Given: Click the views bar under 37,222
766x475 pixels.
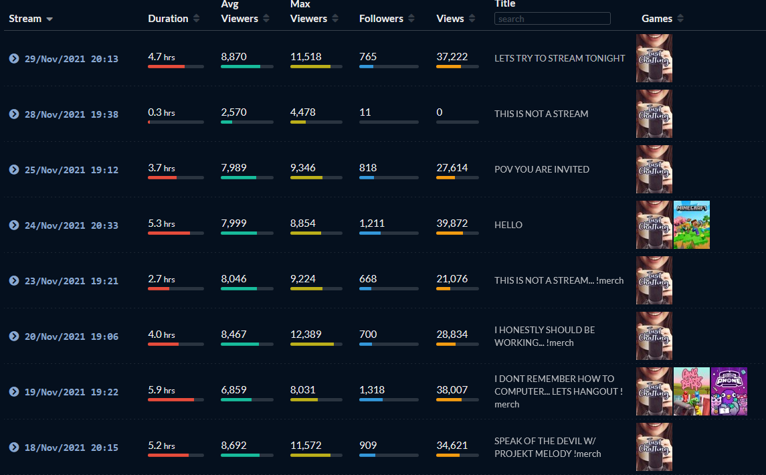Looking at the screenshot, I should click(457, 66).
